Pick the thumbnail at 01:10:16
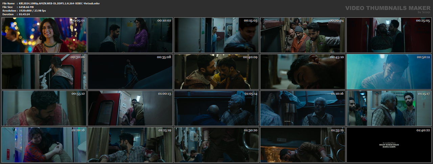 tap(303, 108)
